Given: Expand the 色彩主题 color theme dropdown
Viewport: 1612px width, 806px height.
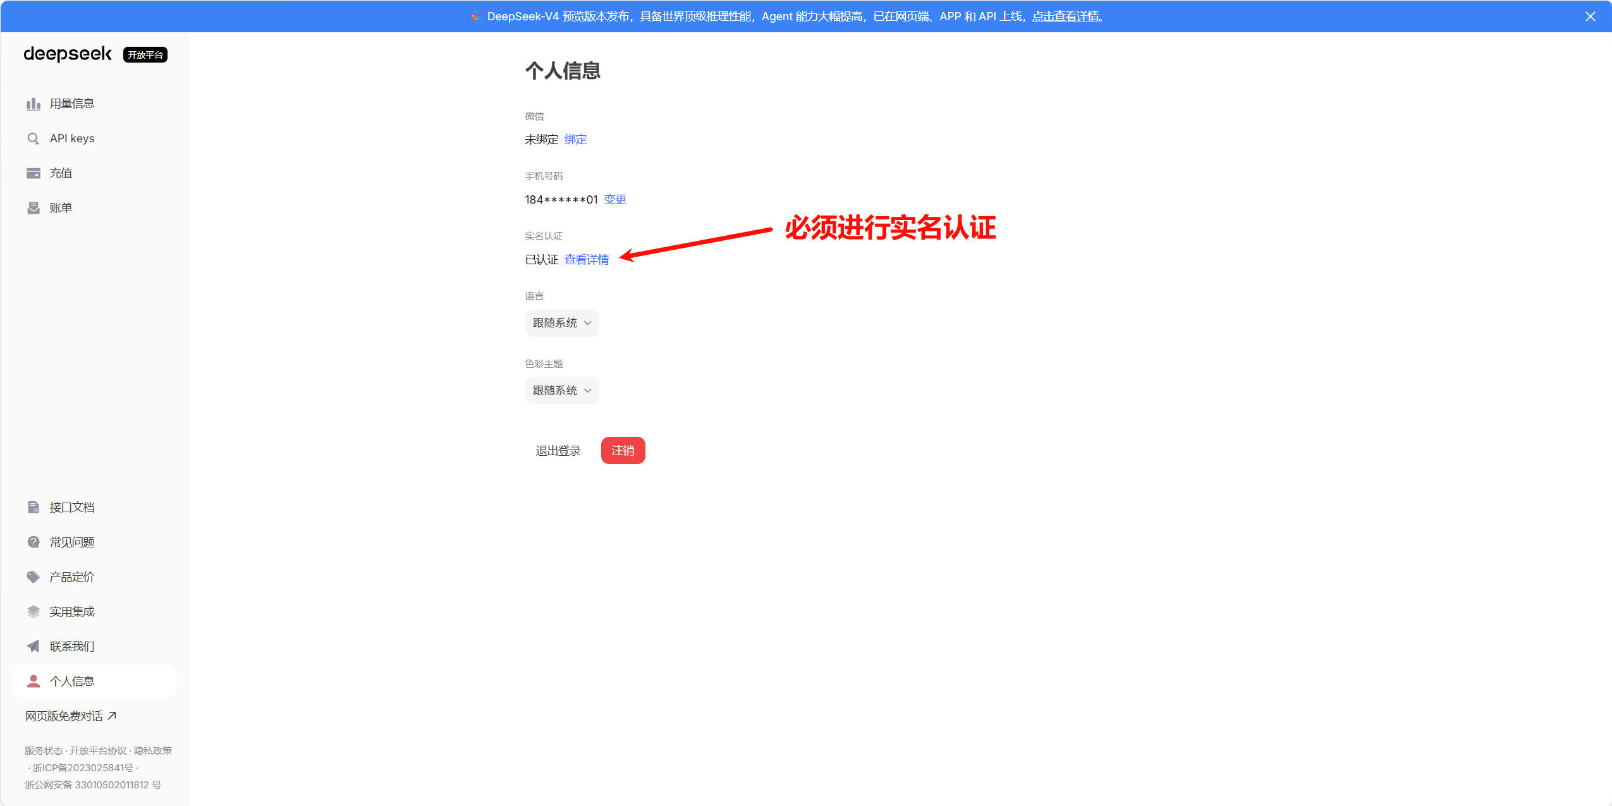Looking at the screenshot, I should (561, 391).
